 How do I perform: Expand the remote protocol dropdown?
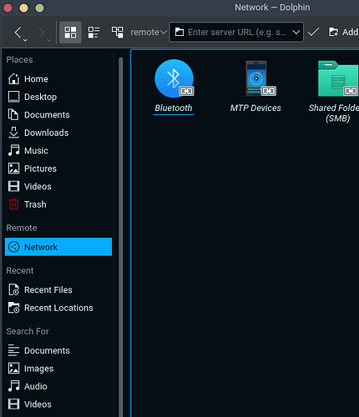tap(149, 33)
